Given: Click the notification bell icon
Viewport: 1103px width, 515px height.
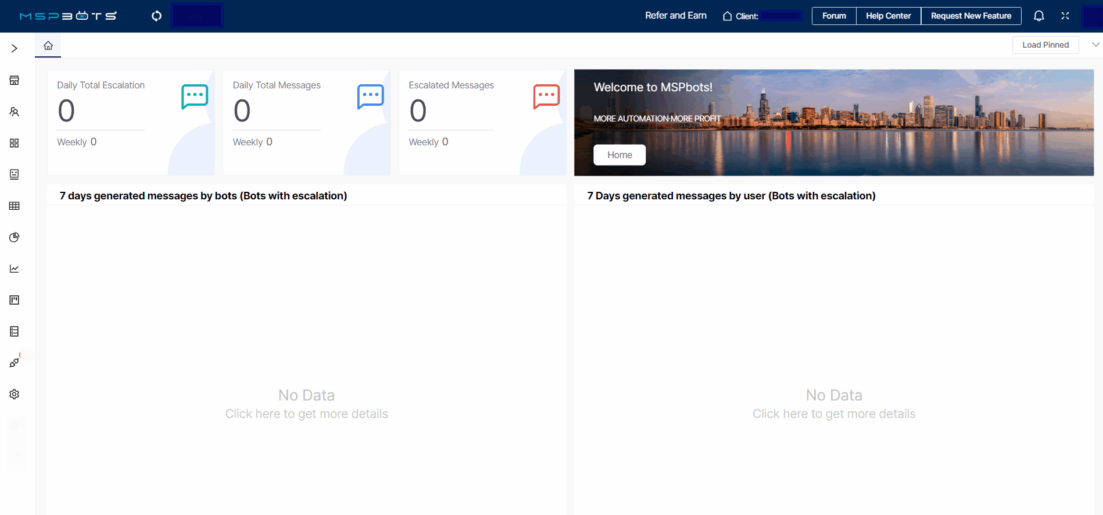Looking at the screenshot, I should tap(1038, 16).
